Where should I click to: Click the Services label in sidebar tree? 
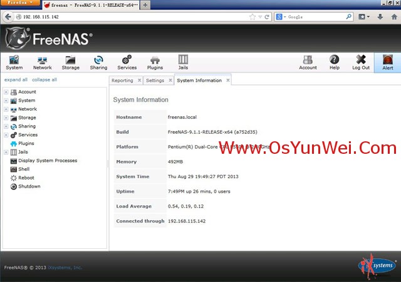click(28, 135)
